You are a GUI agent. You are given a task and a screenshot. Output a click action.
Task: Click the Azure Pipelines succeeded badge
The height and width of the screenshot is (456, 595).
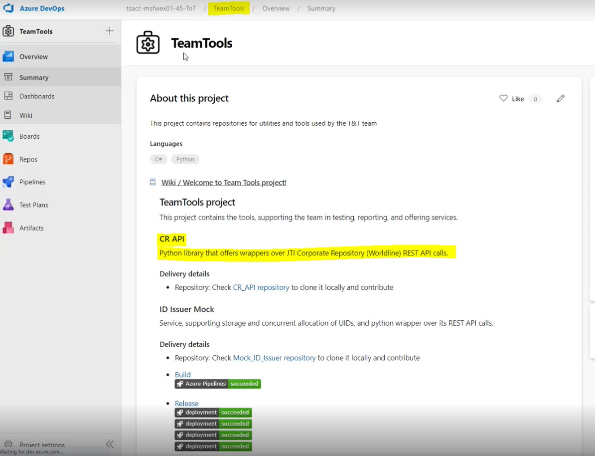tap(218, 384)
